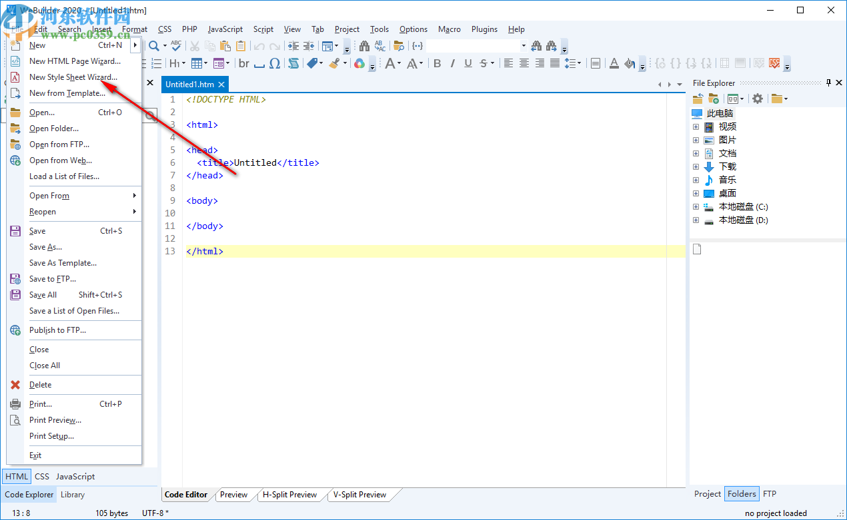Open the heading H1 dropdown arrow
The image size is (847, 520).
coord(185,64)
